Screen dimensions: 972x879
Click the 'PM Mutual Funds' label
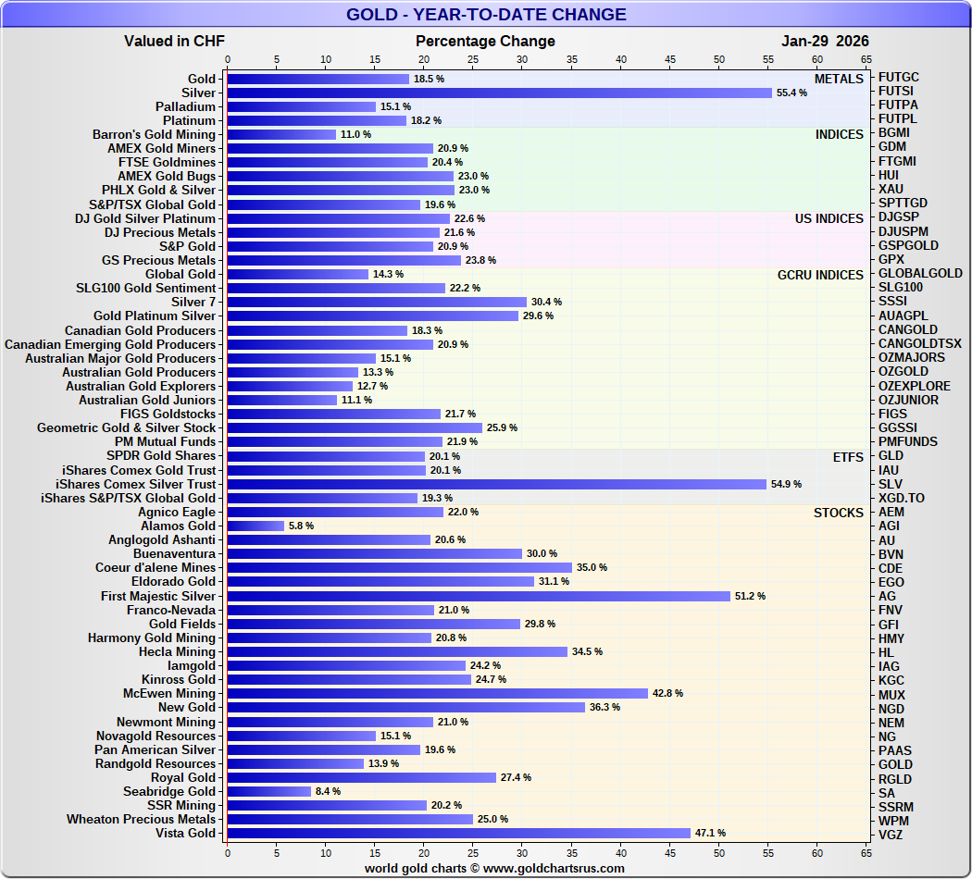(x=165, y=441)
